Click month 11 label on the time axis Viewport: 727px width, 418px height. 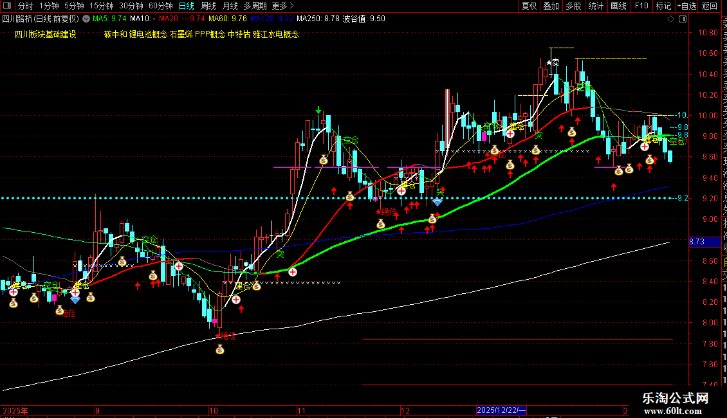[x=301, y=410]
